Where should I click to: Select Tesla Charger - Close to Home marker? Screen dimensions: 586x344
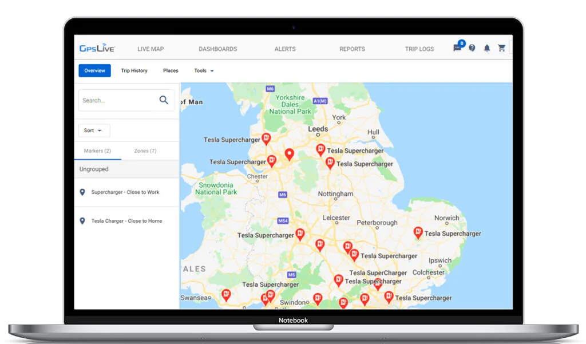(126, 221)
